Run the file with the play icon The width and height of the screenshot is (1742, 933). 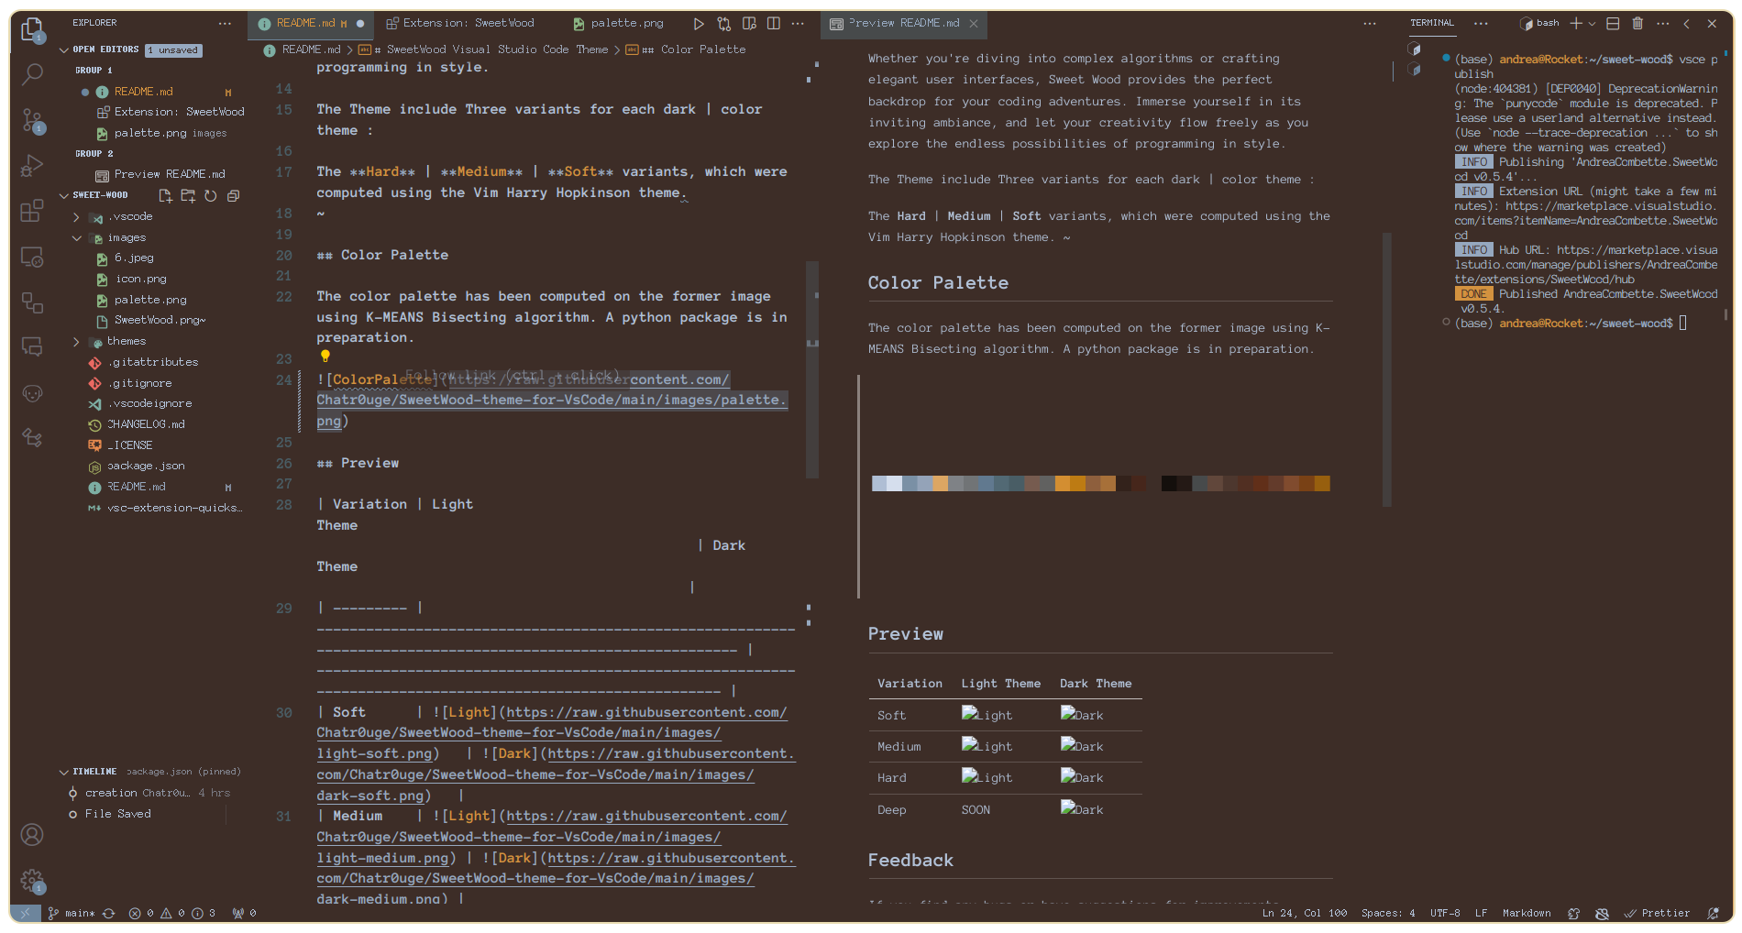point(699,24)
